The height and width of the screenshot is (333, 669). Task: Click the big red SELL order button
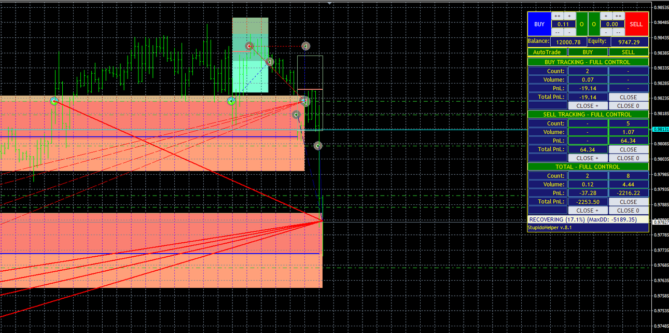pyautogui.click(x=637, y=24)
